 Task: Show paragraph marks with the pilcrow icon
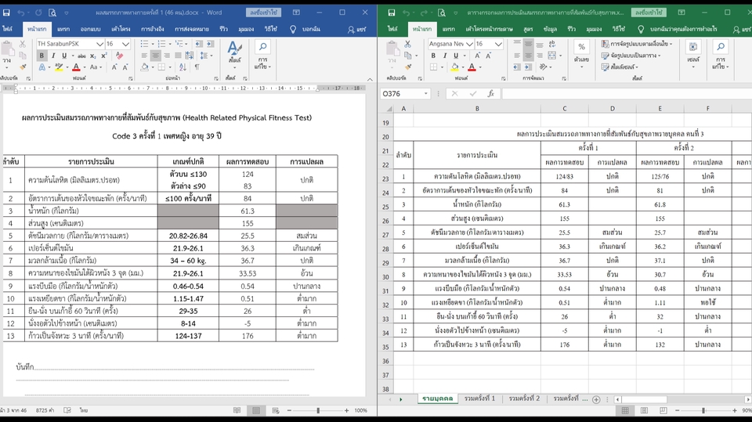[197, 67]
